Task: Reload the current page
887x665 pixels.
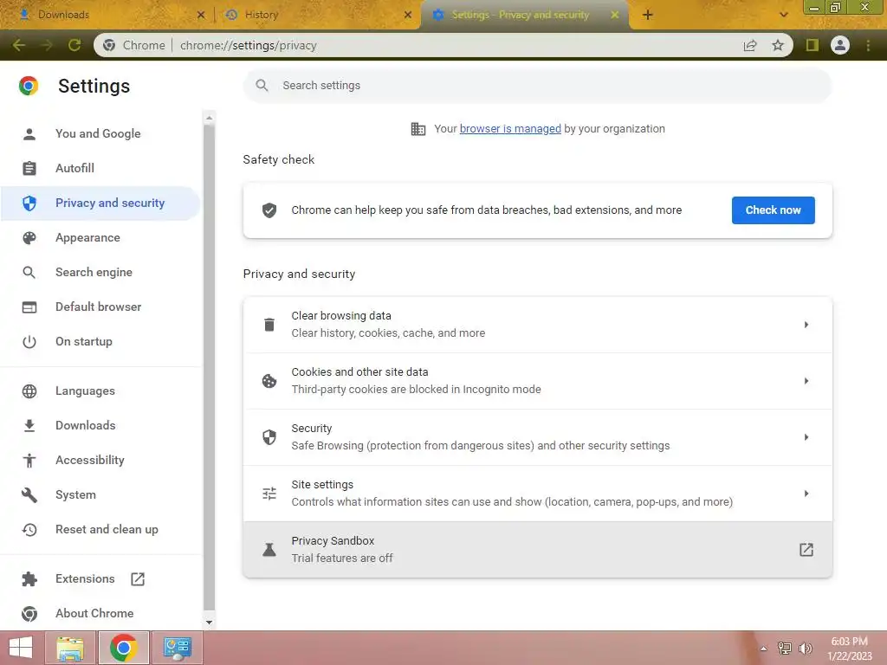Action: click(74, 45)
